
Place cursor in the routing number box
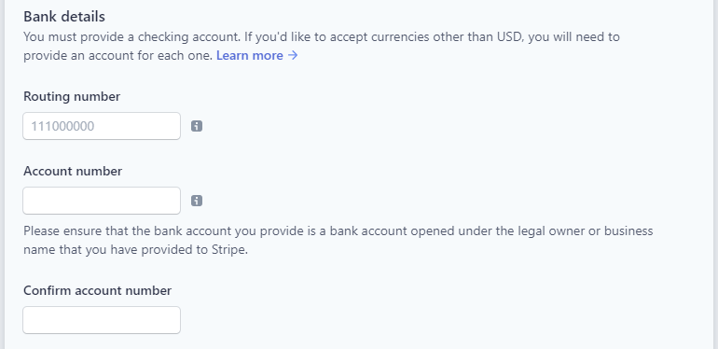coord(102,126)
